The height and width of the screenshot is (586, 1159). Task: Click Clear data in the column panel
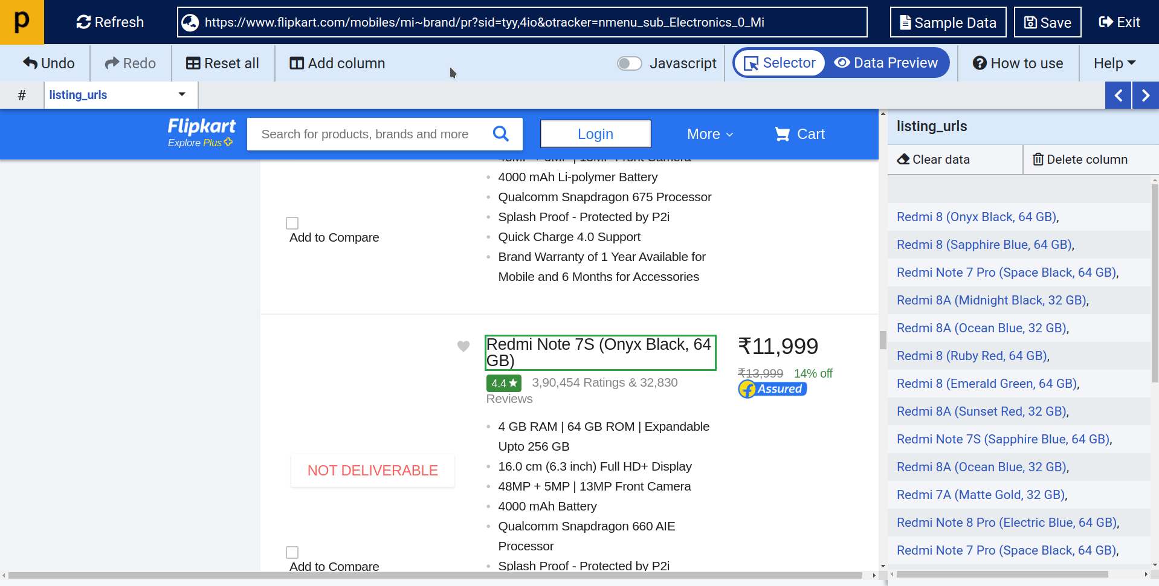(934, 159)
